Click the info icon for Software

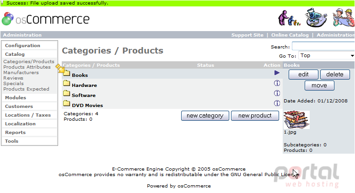[x=277, y=93]
